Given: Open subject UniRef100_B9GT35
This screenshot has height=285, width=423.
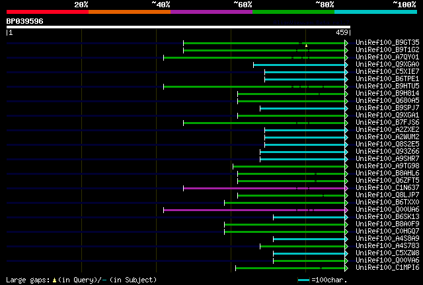Looking at the screenshot, I should (387, 42).
